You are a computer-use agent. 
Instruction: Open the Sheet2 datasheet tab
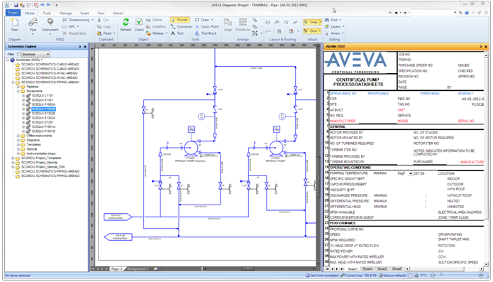pyautogui.click(x=382, y=269)
